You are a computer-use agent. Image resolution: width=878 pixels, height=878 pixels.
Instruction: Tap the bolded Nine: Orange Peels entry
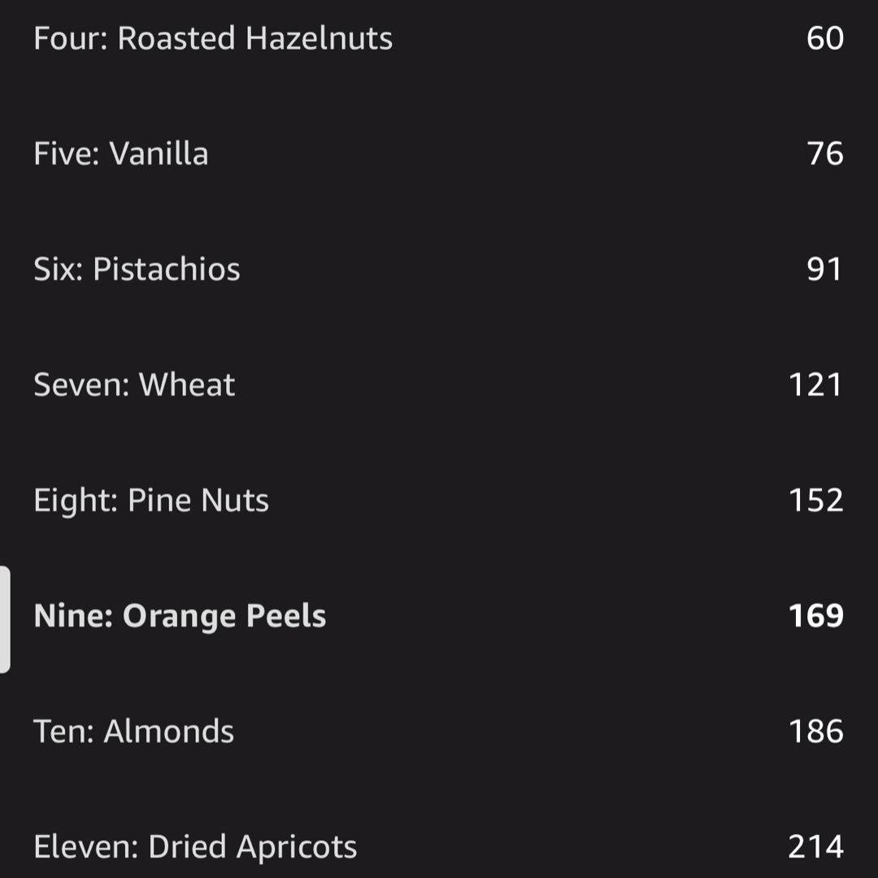tap(180, 615)
